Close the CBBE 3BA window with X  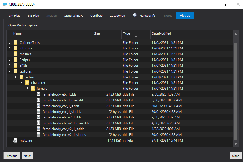238,4
